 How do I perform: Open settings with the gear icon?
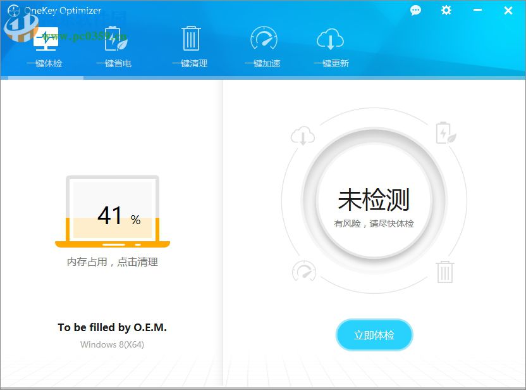click(x=446, y=10)
